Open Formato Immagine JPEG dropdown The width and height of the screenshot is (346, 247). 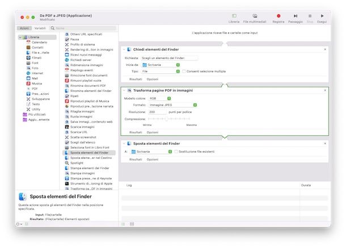point(173,105)
